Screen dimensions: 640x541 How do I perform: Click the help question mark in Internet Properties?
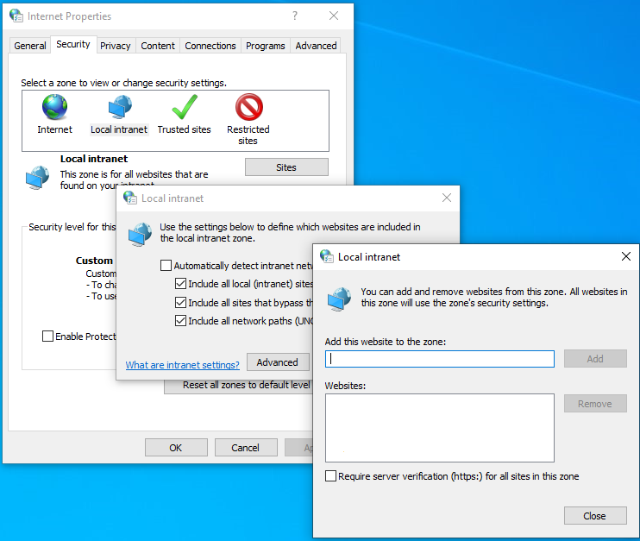point(295,16)
